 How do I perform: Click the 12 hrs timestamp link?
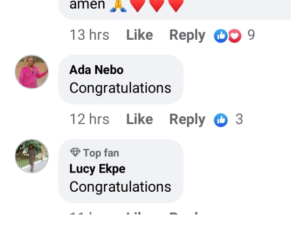pos(89,119)
